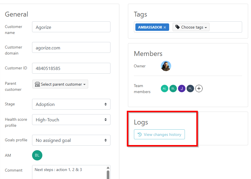Click the BL team member avatar in Members
Viewport: 251px width, 179px height.
[173, 89]
